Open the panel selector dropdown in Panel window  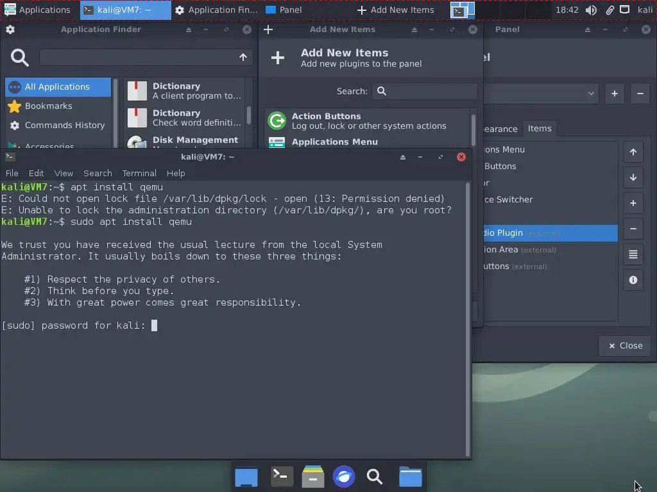click(x=540, y=94)
